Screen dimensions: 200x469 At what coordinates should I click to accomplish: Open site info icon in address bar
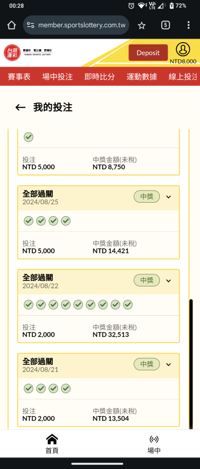pos(30,25)
